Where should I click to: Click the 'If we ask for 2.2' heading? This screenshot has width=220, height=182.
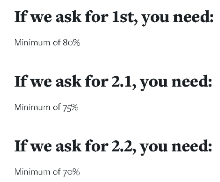(x=113, y=147)
